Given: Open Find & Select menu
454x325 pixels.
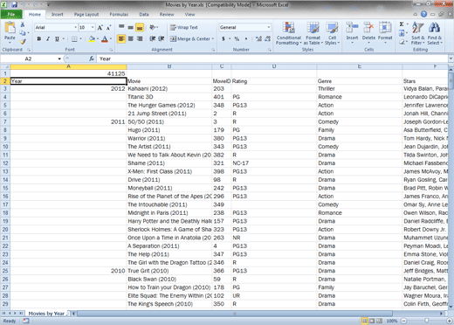Looking at the screenshot, I should click(435, 33).
